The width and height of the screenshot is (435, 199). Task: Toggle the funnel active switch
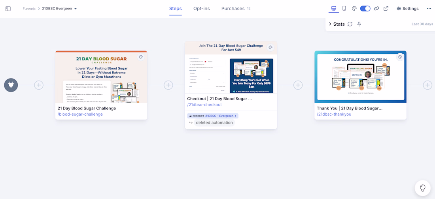coord(365,9)
